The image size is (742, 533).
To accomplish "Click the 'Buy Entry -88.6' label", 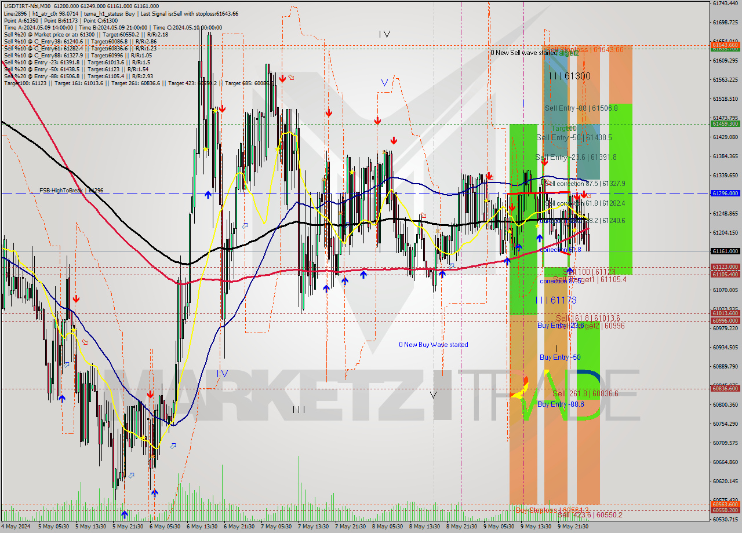I will 561,404.
